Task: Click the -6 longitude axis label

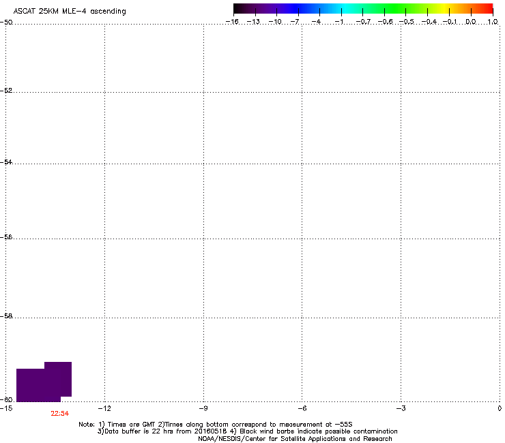Action: coord(302,408)
